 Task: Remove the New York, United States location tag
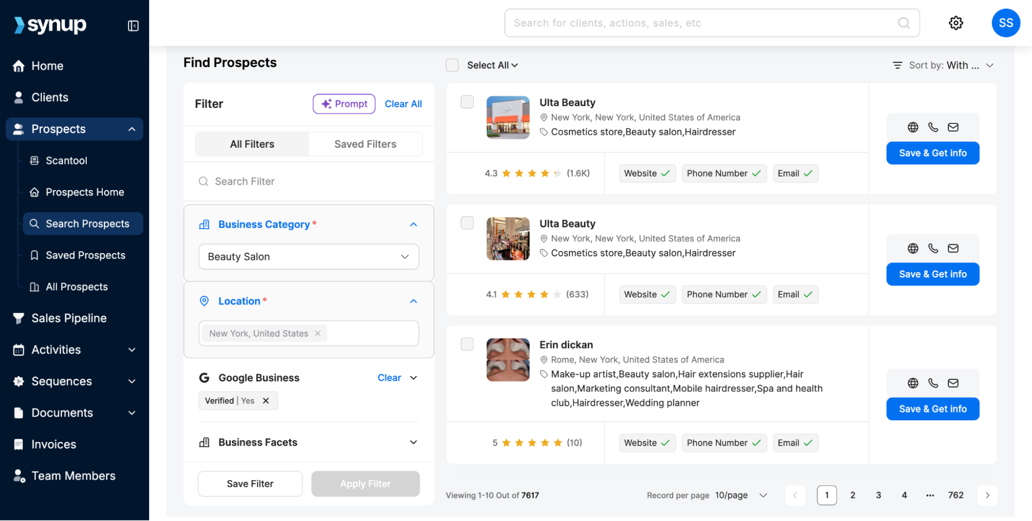click(x=318, y=334)
